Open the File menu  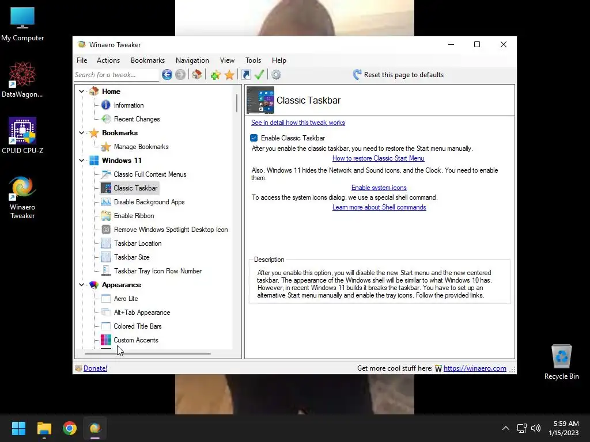tap(82, 60)
